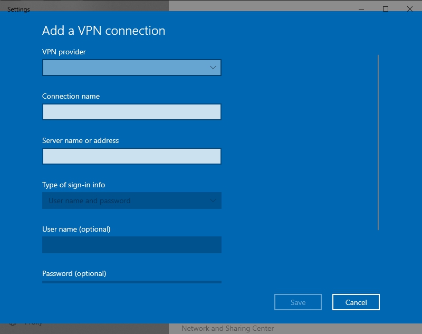Select the User name (optional) field

tap(131, 245)
